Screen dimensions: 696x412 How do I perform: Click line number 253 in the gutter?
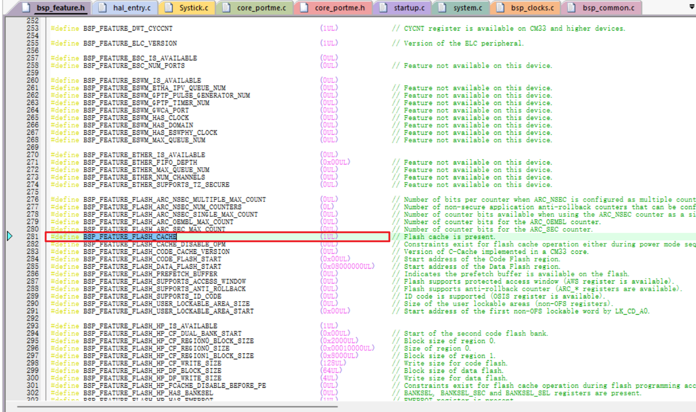[x=32, y=28]
